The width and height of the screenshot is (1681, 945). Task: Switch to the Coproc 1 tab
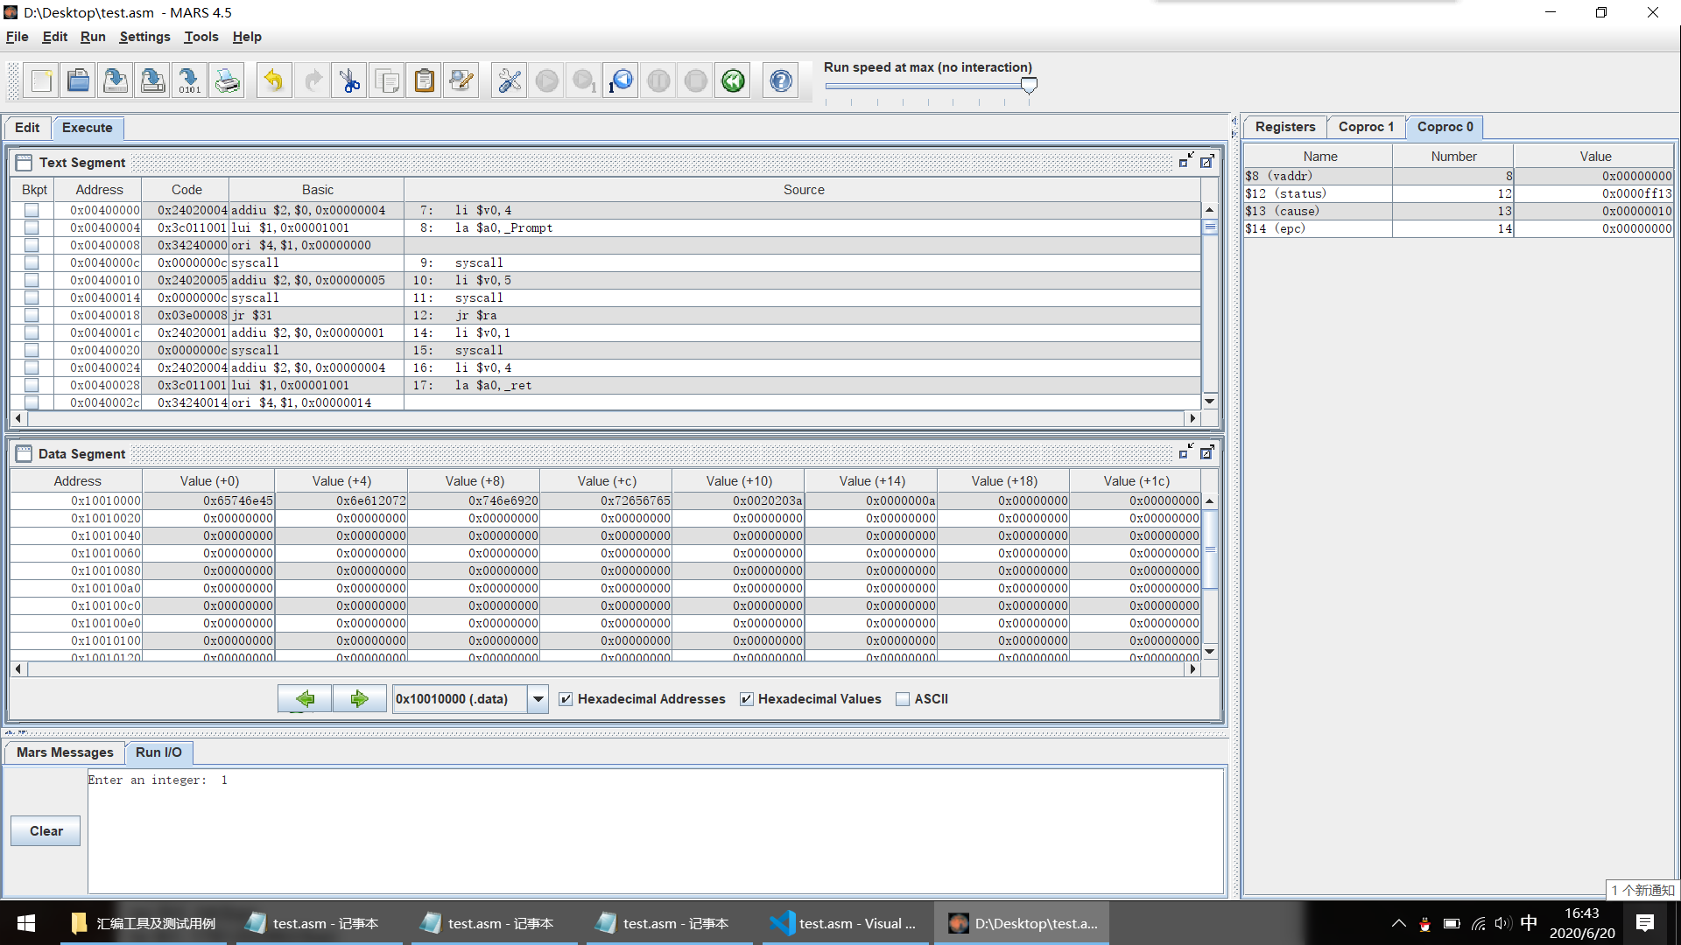(x=1365, y=127)
